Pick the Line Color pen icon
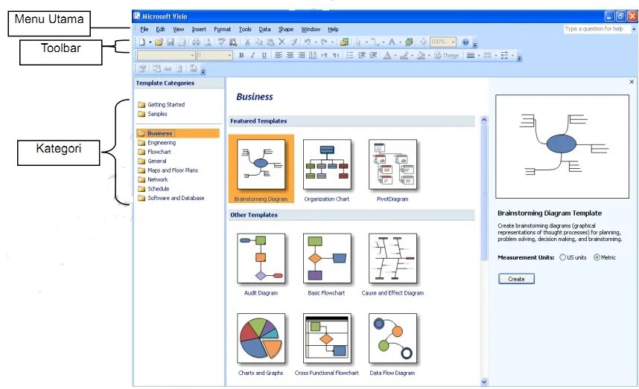This screenshot has width=639, height=389. coord(404,55)
